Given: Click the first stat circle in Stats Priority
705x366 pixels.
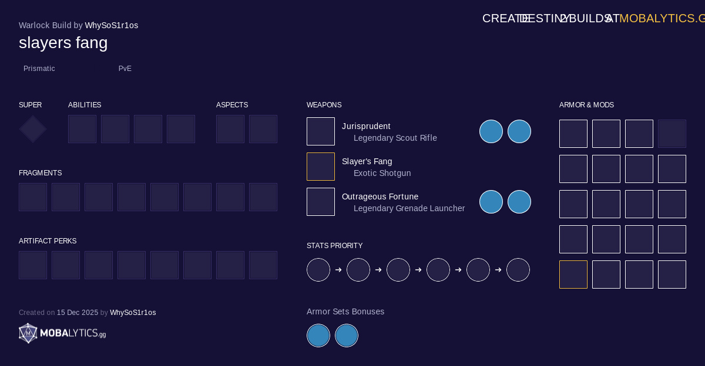Looking at the screenshot, I should tap(318, 270).
